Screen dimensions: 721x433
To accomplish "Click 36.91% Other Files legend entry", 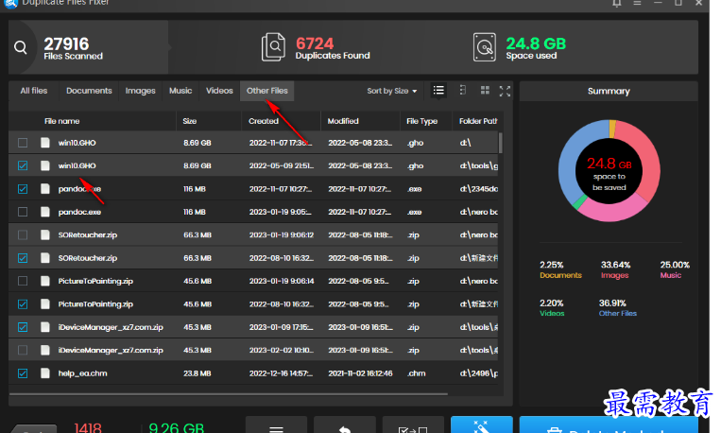I will pyautogui.click(x=618, y=308).
